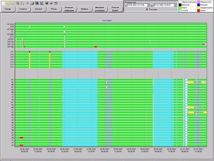Click the Разгон Выбег button
The image size is (214, 161).
(115, 9)
